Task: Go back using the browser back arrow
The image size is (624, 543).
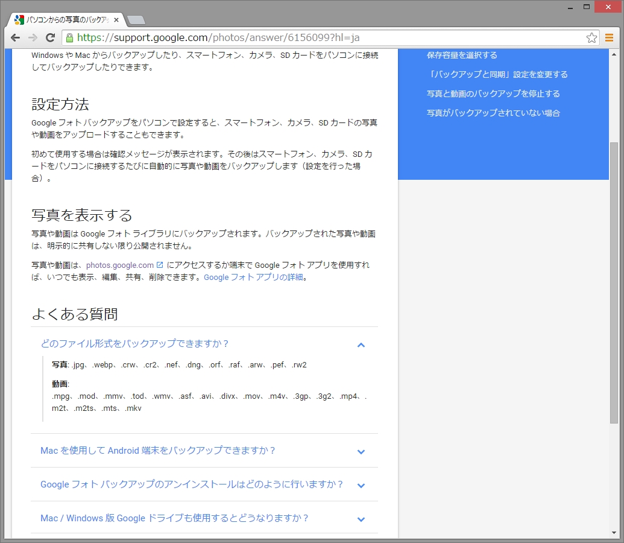Action: pos(15,38)
